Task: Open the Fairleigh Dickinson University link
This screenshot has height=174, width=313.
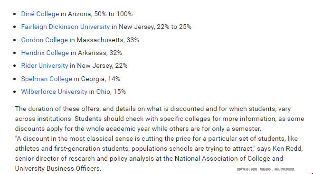Action: (x=66, y=27)
